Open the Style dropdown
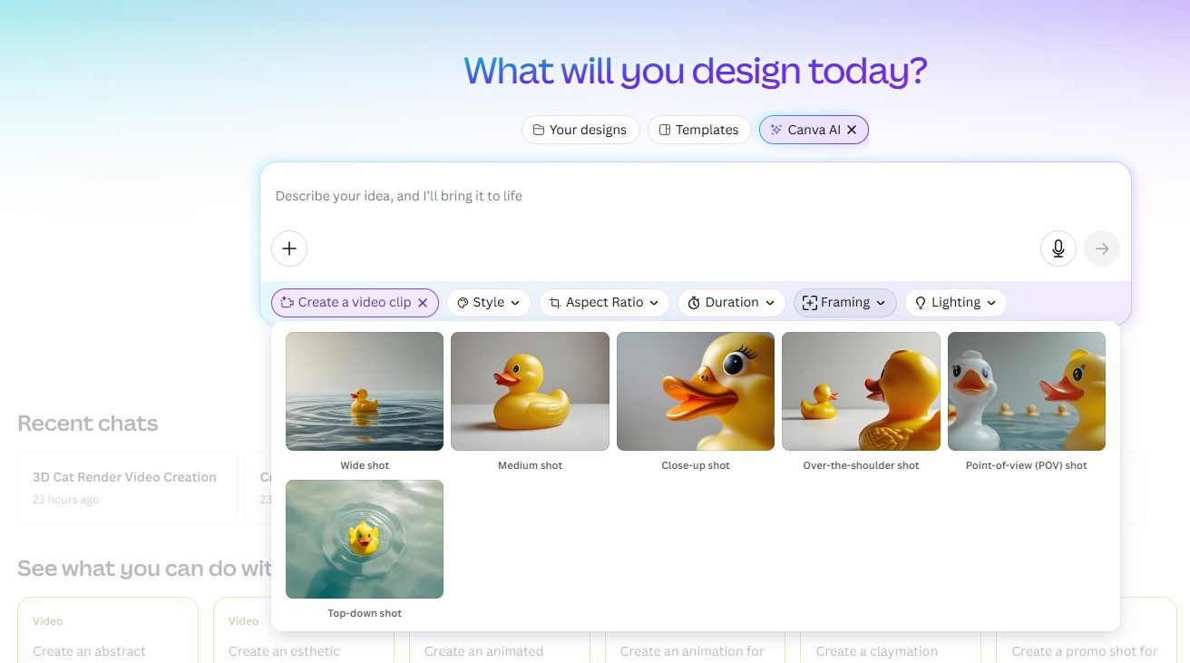This screenshot has width=1190, height=663. 489,303
